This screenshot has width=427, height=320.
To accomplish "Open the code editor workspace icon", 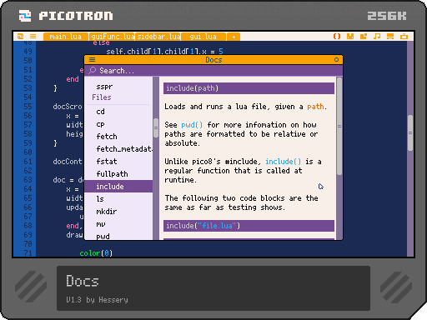I will point(337,36).
